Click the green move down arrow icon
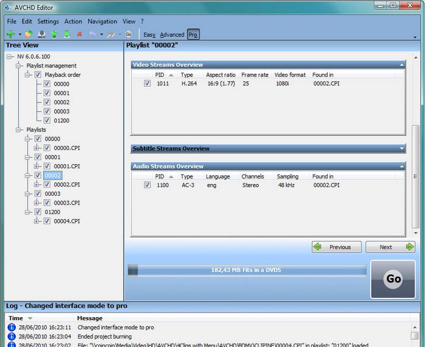The height and width of the screenshot is (347, 425). pyautogui.click(x=67, y=35)
